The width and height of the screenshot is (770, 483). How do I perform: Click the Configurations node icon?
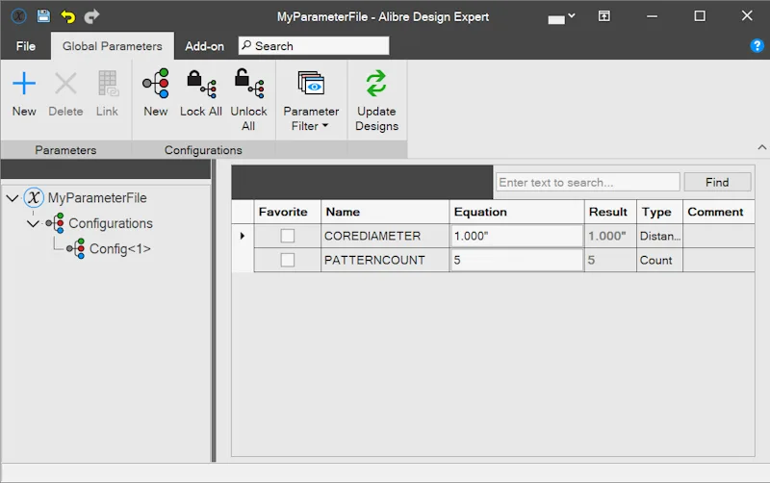[55, 223]
